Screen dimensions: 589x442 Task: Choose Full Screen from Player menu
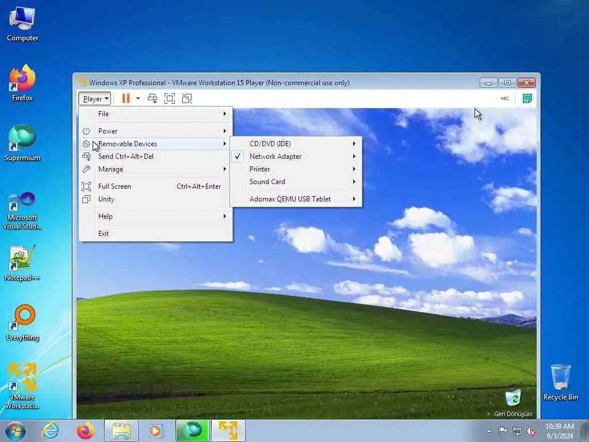[x=156, y=186]
